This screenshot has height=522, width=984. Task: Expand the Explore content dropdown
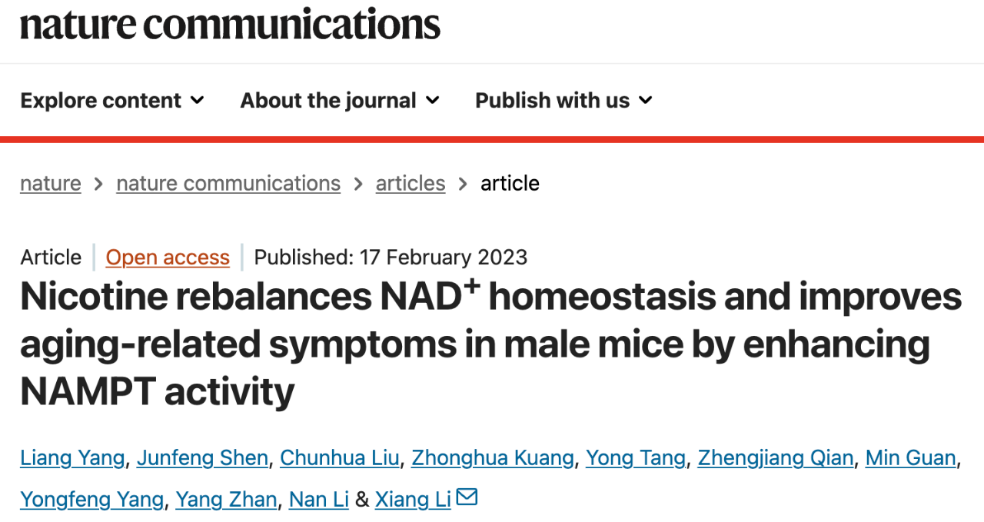pyautogui.click(x=112, y=100)
